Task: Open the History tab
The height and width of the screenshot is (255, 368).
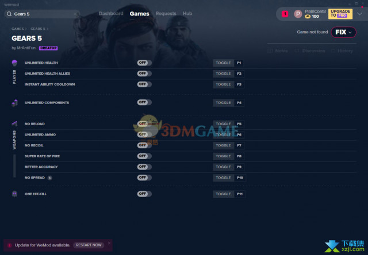Action: click(x=345, y=51)
